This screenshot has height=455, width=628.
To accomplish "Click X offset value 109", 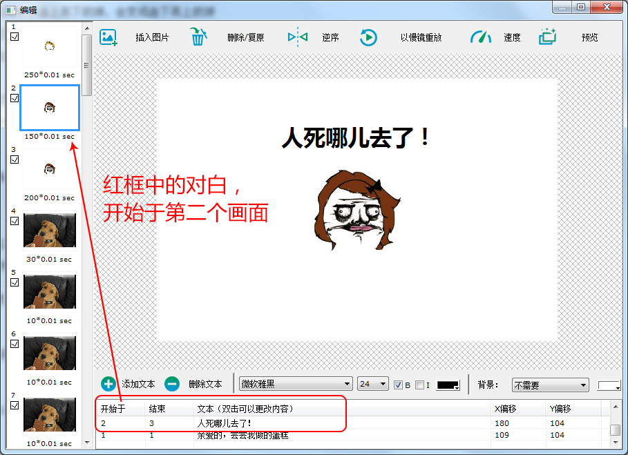I will tap(502, 435).
